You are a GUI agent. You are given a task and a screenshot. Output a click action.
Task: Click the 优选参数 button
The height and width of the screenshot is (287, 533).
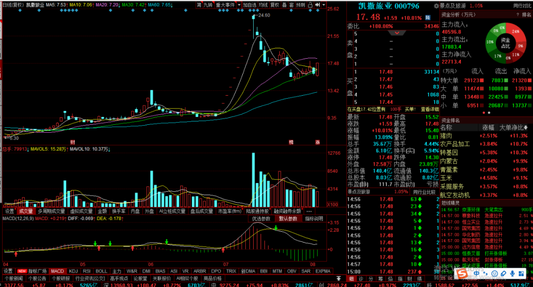pos(261,219)
